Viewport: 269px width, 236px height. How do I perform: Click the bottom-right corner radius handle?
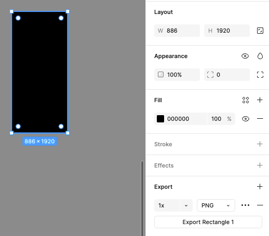[61, 127]
